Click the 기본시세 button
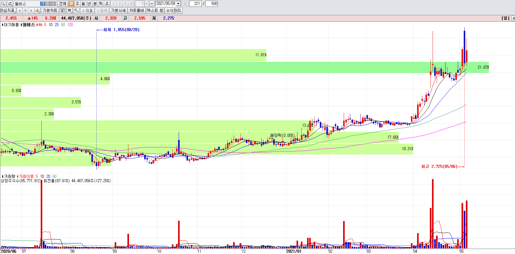515x254 pixels. (118, 11)
